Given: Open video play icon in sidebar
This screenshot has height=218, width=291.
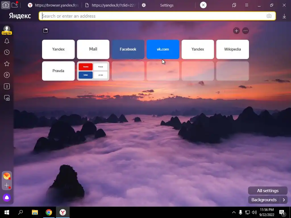Looking at the screenshot, I should point(7,75).
